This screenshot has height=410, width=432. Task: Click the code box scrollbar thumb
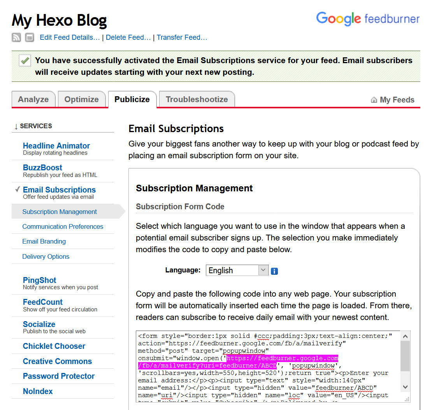tap(405, 356)
